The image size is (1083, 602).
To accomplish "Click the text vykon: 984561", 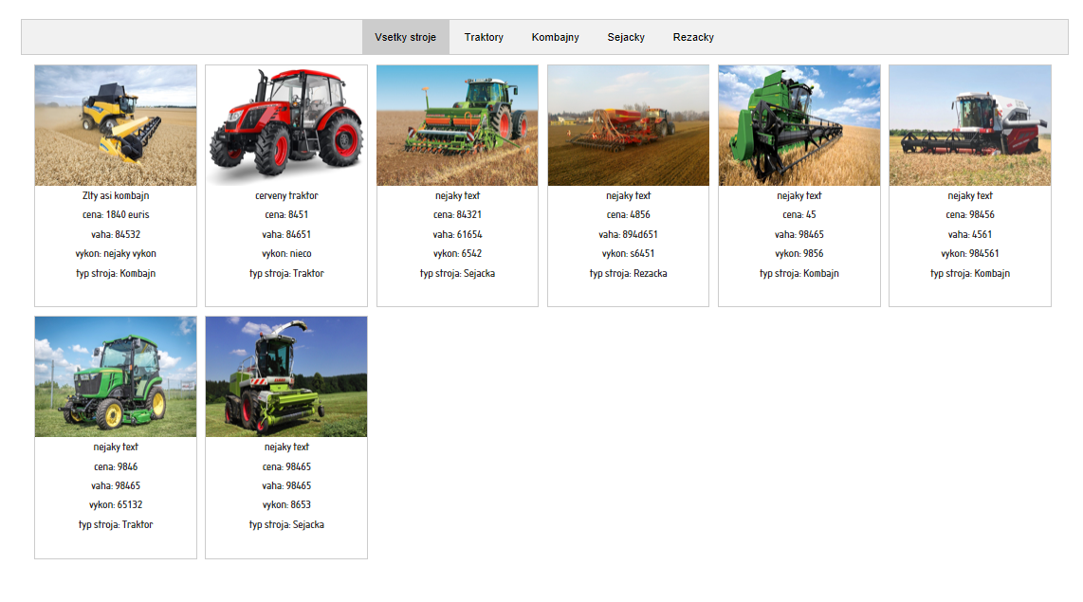I will [970, 253].
